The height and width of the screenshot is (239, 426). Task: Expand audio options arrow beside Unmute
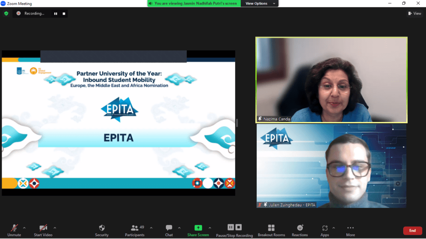click(x=24, y=228)
